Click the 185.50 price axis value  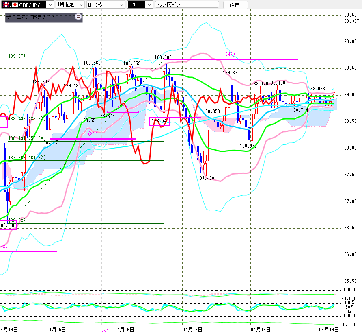coord(349,281)
